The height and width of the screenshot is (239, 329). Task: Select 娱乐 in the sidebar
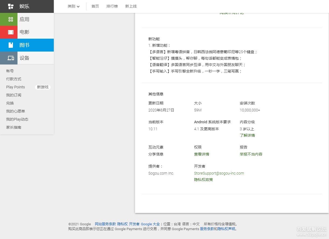point(27,6)
